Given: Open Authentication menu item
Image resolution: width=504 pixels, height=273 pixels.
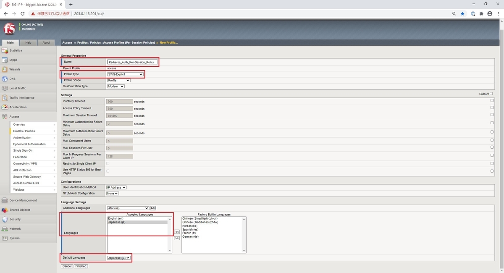Looking at the screenshot, I should click(x=33, y=138).
